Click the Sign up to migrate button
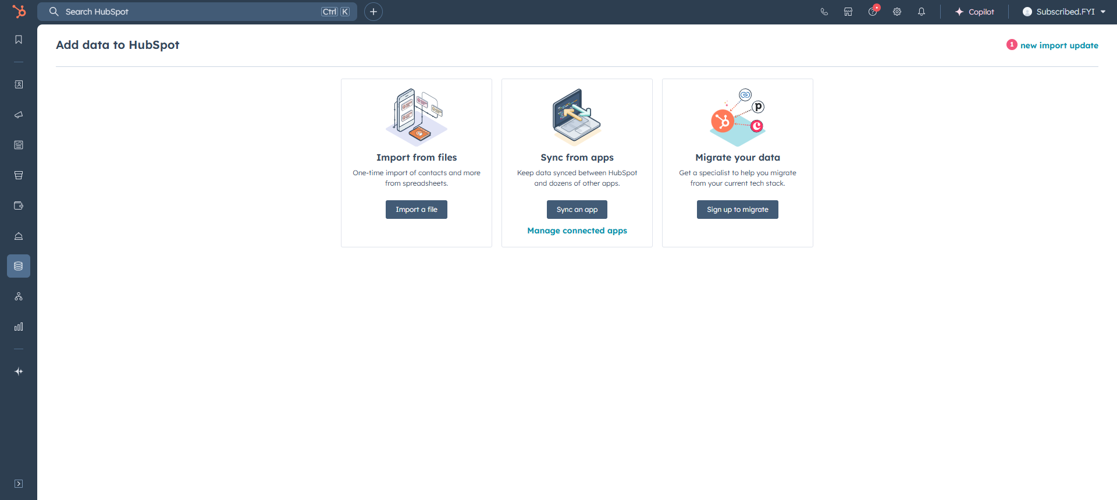 (x=738, y=210)
